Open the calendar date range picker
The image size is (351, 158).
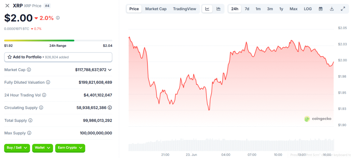click(320, 9)
